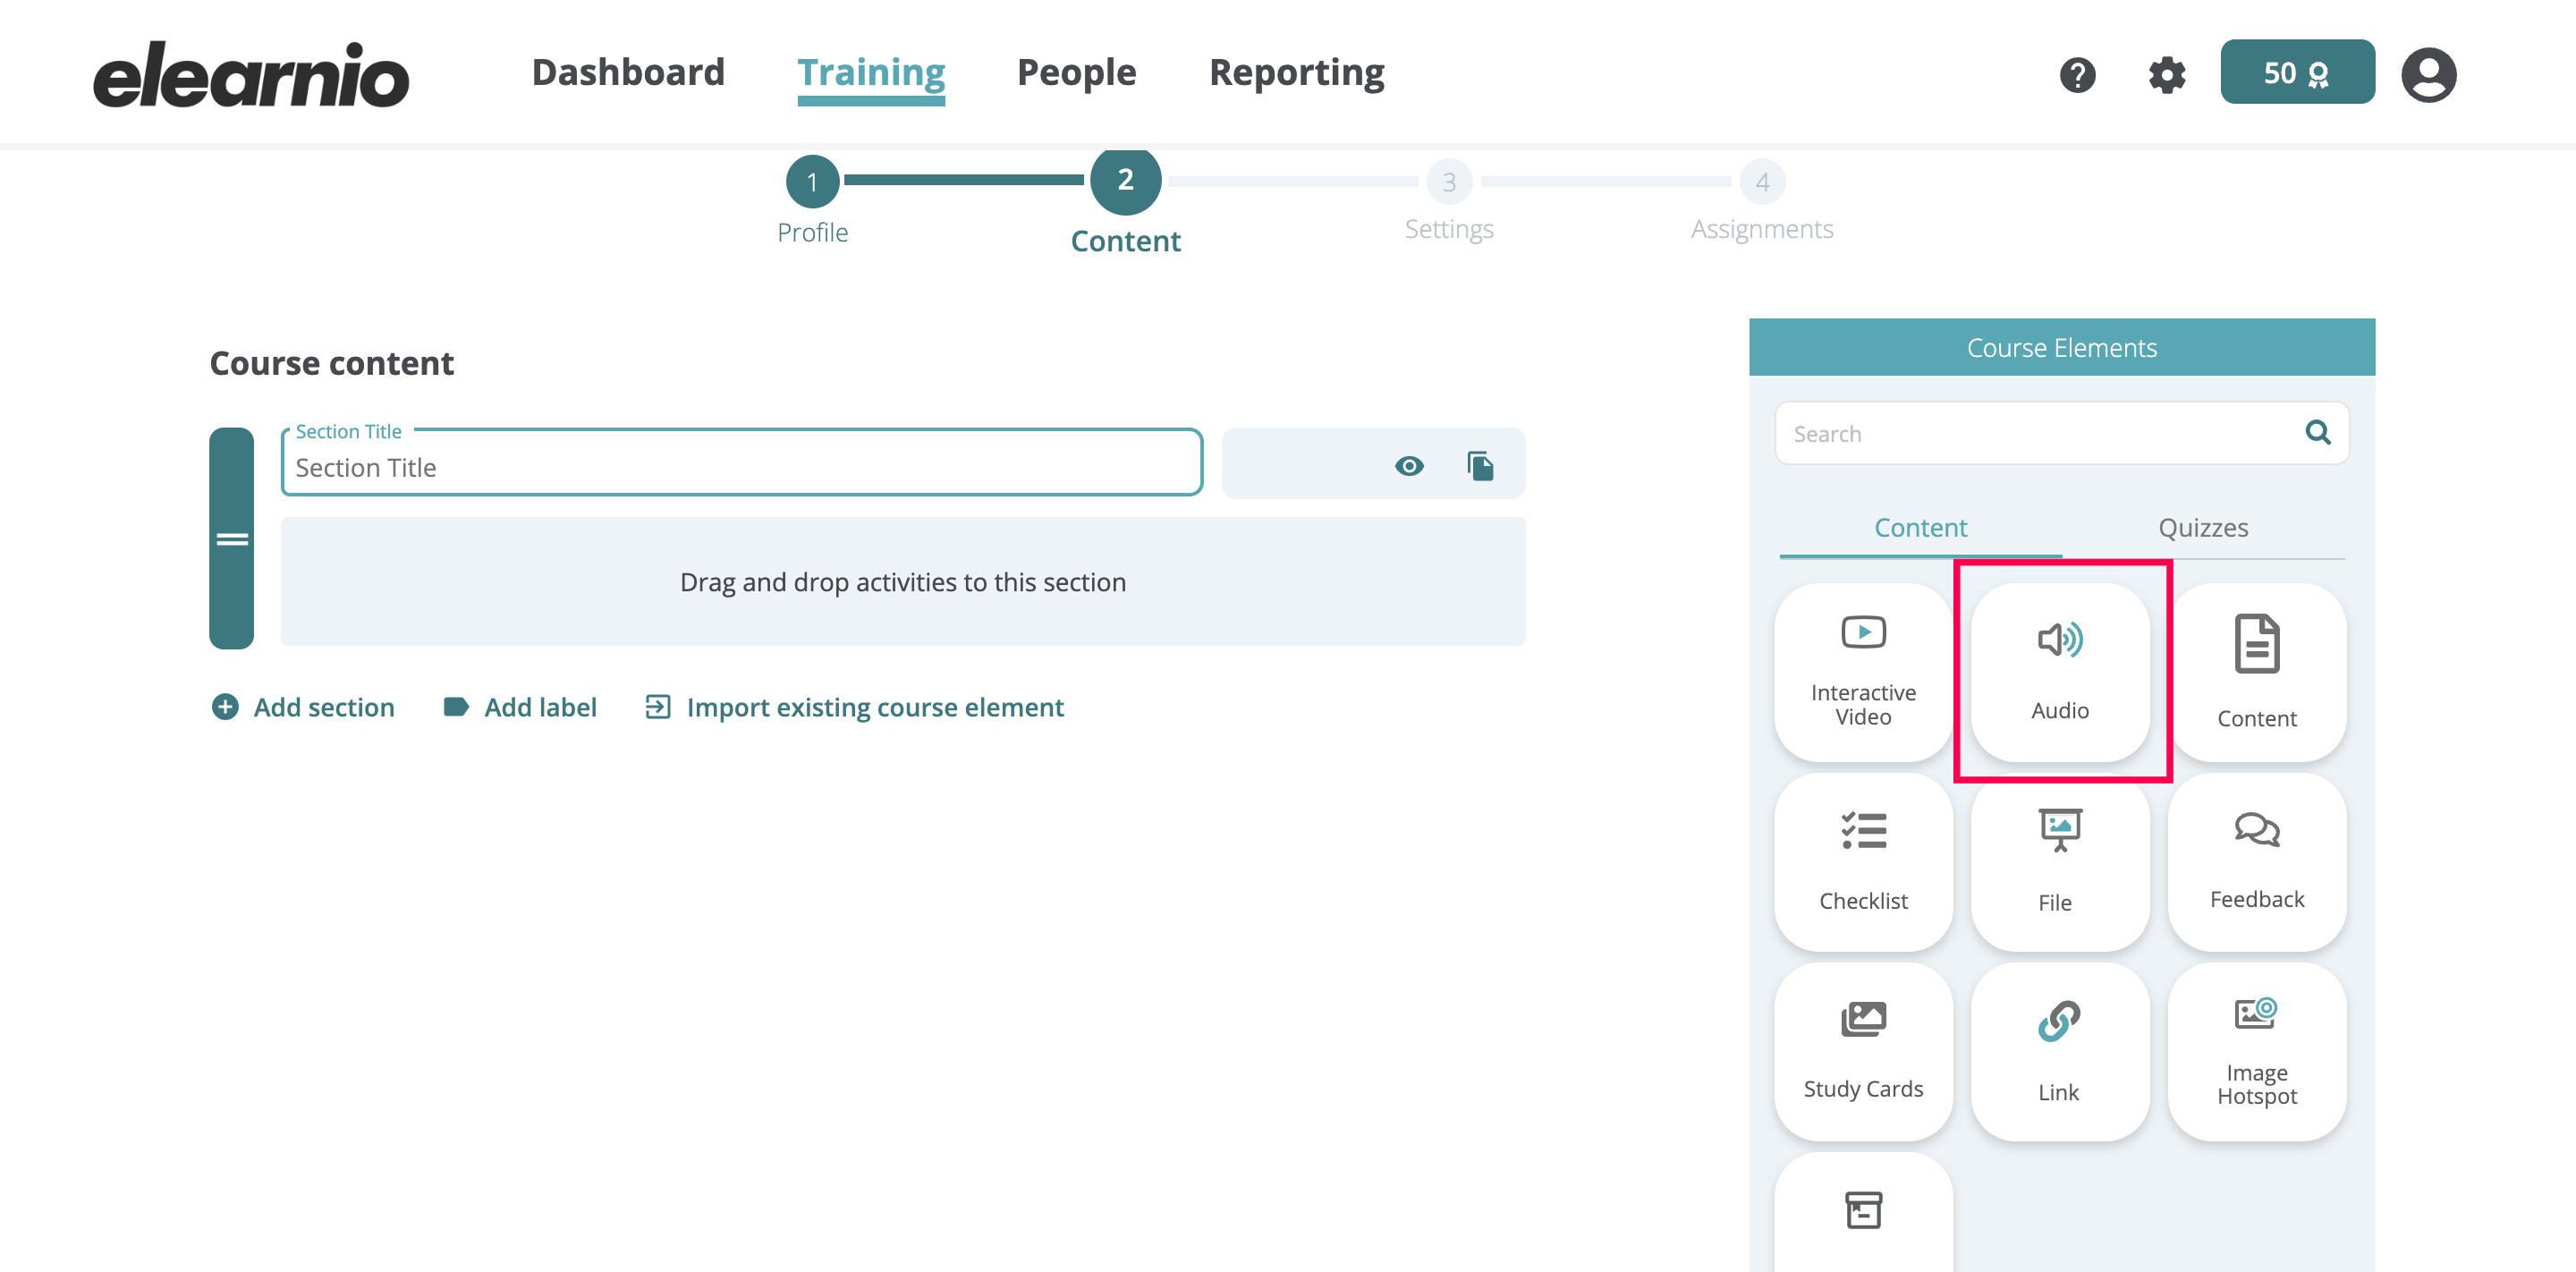Select the archive box element card
This screenshot has width=2576, height=1272.
1863,1212
